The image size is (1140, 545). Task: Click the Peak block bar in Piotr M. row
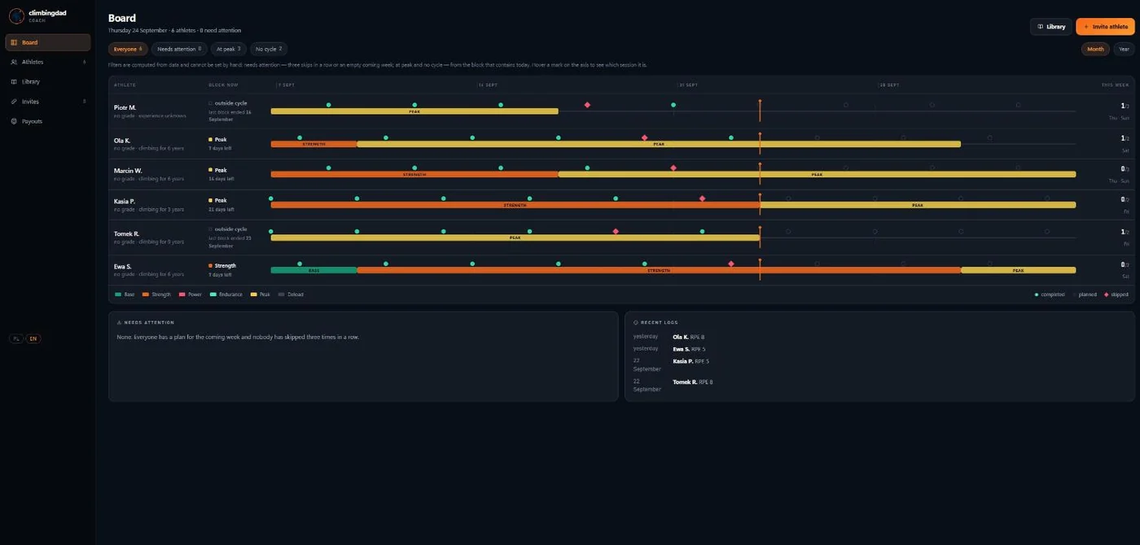coord(414,111)
